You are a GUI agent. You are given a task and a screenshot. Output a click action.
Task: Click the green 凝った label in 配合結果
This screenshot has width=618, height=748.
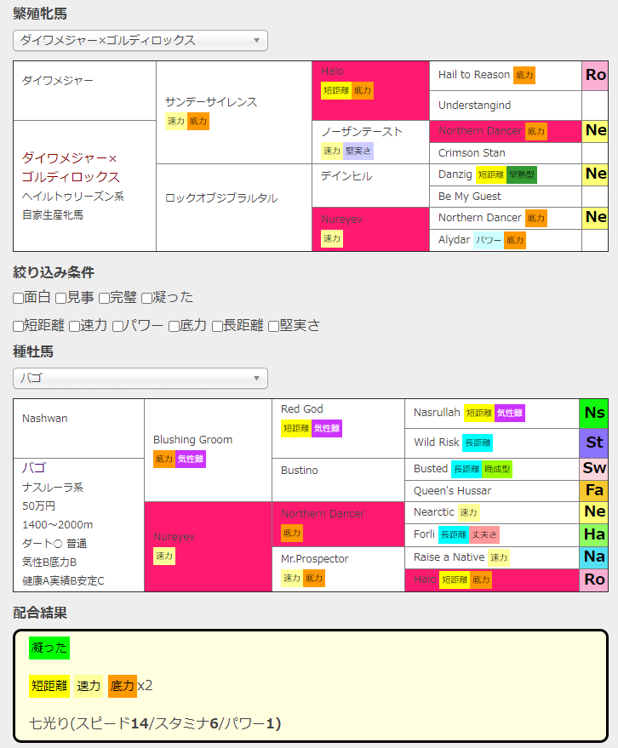tap(49, 648)
